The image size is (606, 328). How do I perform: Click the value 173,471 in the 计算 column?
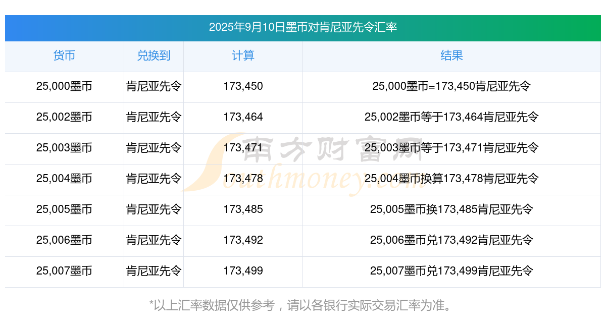point(243,148)
